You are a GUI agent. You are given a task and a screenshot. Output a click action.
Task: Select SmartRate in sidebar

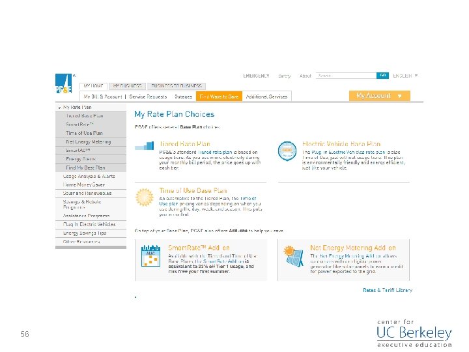(91, 125)
